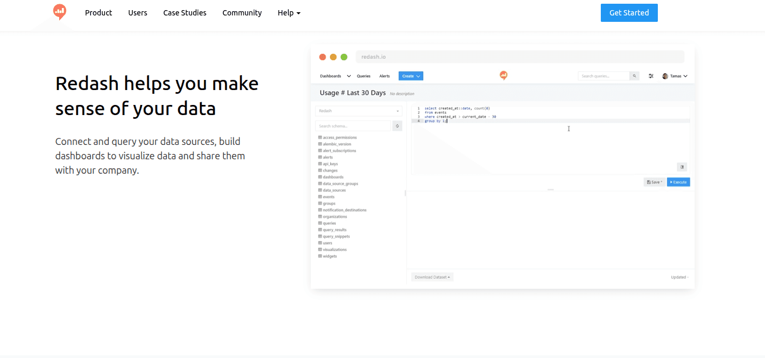This screenshot has width=765, height=358.
Task: Click the table icon beside users
Action: click(x=320, y=243)
